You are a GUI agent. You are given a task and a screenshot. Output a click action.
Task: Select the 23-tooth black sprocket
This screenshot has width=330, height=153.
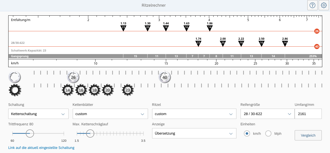point(128,90)
